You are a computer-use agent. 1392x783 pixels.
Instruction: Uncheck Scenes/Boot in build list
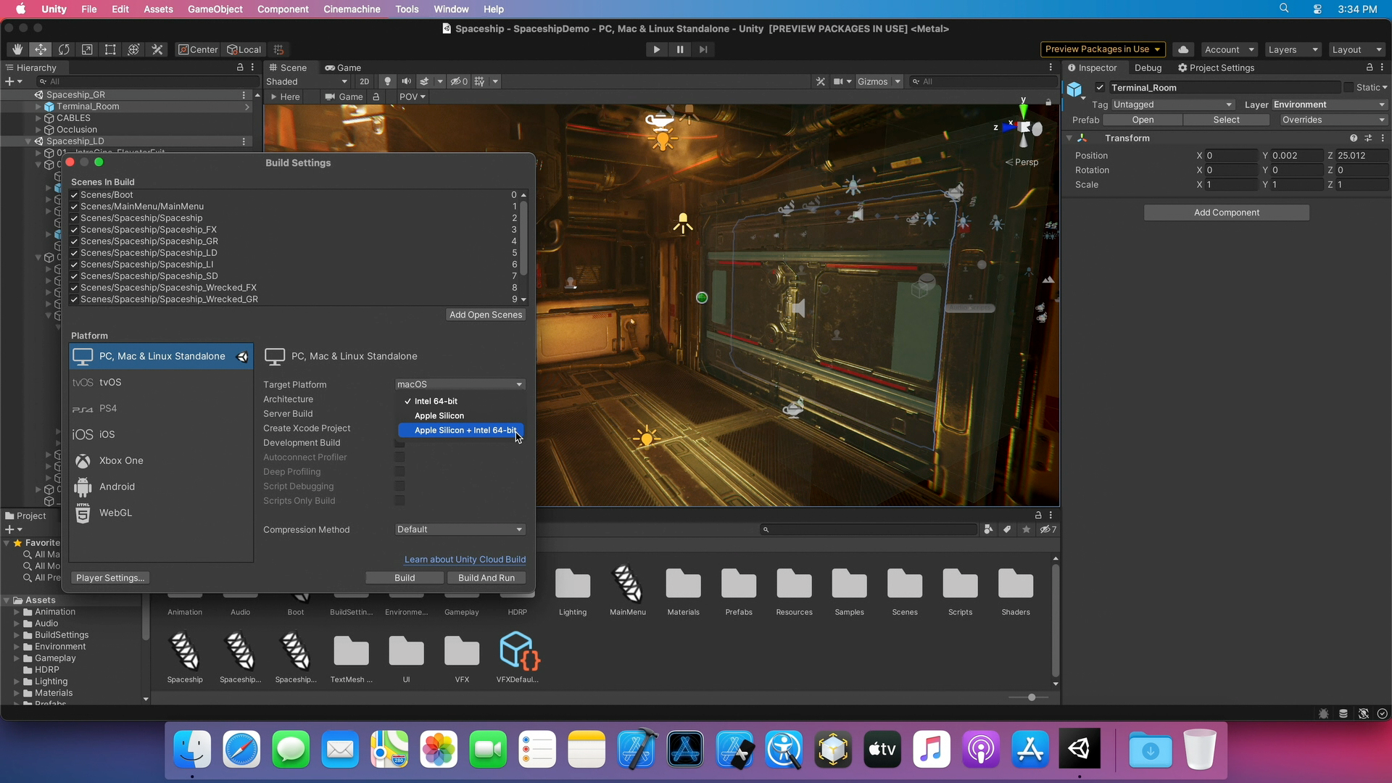(x=74, y=195)
